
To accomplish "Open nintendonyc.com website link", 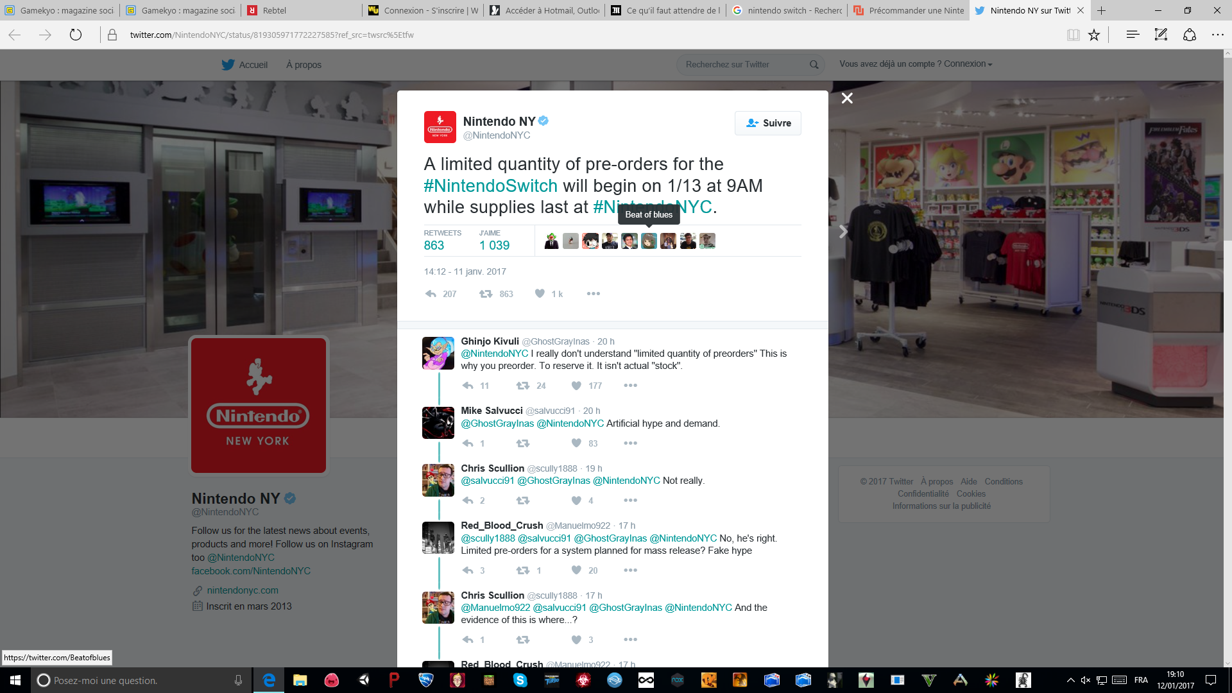I will [243, 590].
